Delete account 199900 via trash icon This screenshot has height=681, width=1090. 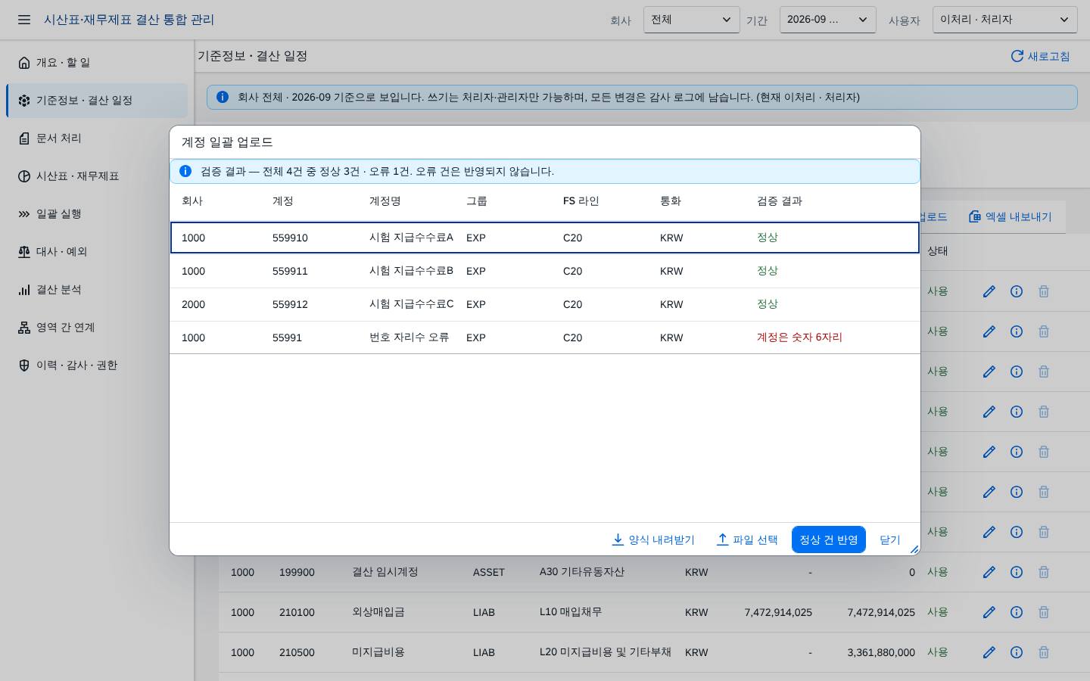point(1044,572)
